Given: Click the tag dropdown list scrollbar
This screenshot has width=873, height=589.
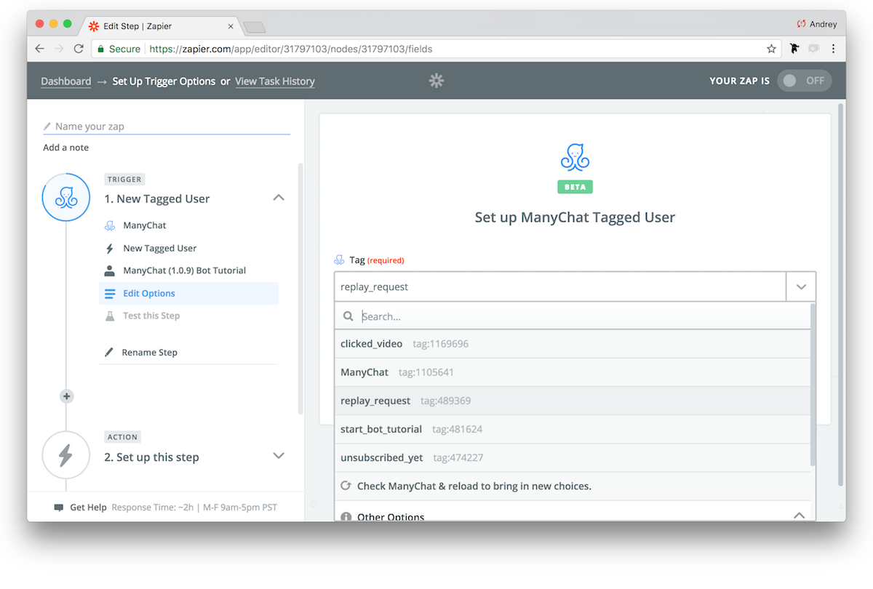Looking at the screenshot, I should (813, 386).
